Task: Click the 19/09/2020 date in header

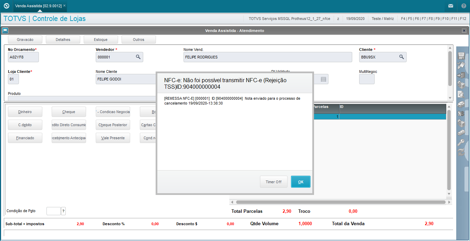Action: point(355,19)
